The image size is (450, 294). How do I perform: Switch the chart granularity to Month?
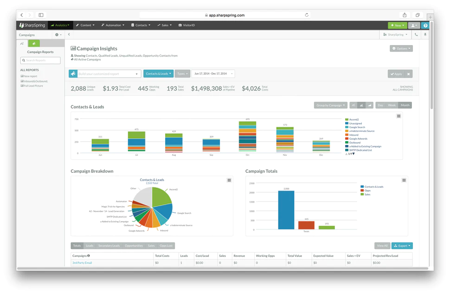(x=405, y=105)
